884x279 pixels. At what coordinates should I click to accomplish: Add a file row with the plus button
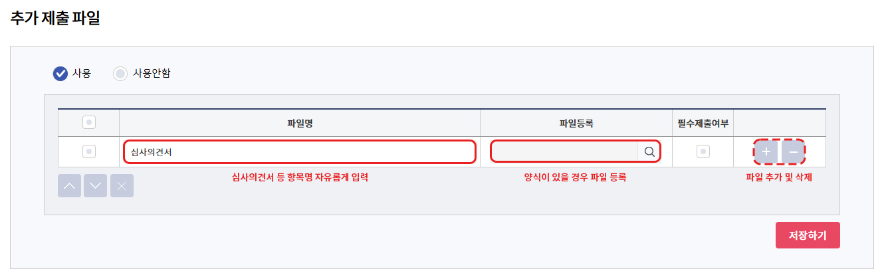(766, 152)
